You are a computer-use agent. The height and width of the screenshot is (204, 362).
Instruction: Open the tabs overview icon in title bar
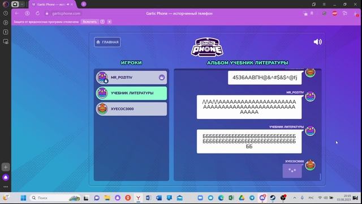pos(314,5)
